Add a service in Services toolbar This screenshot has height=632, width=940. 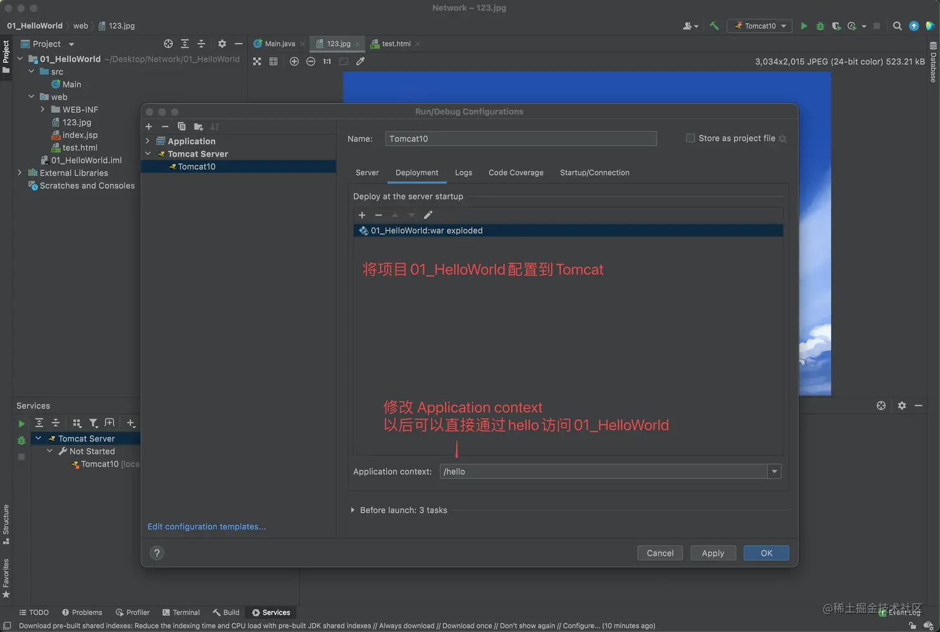[x=131, y=423]
